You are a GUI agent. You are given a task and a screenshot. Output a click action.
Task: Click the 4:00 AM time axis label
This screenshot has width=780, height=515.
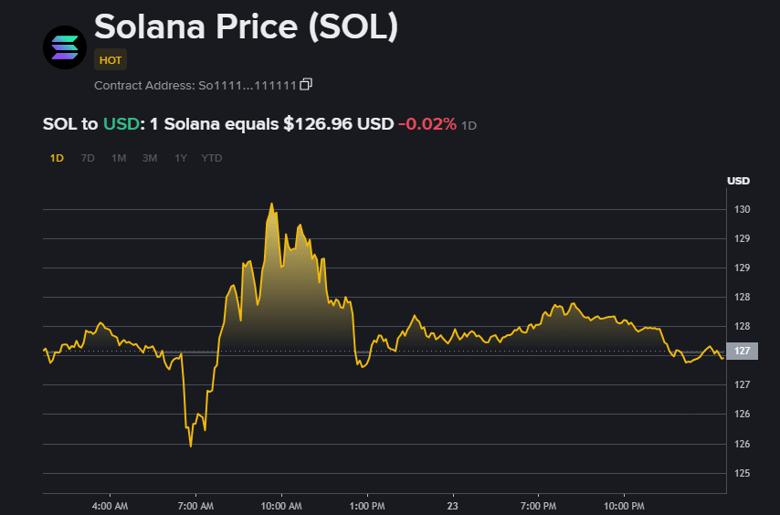tap(110, 505)
